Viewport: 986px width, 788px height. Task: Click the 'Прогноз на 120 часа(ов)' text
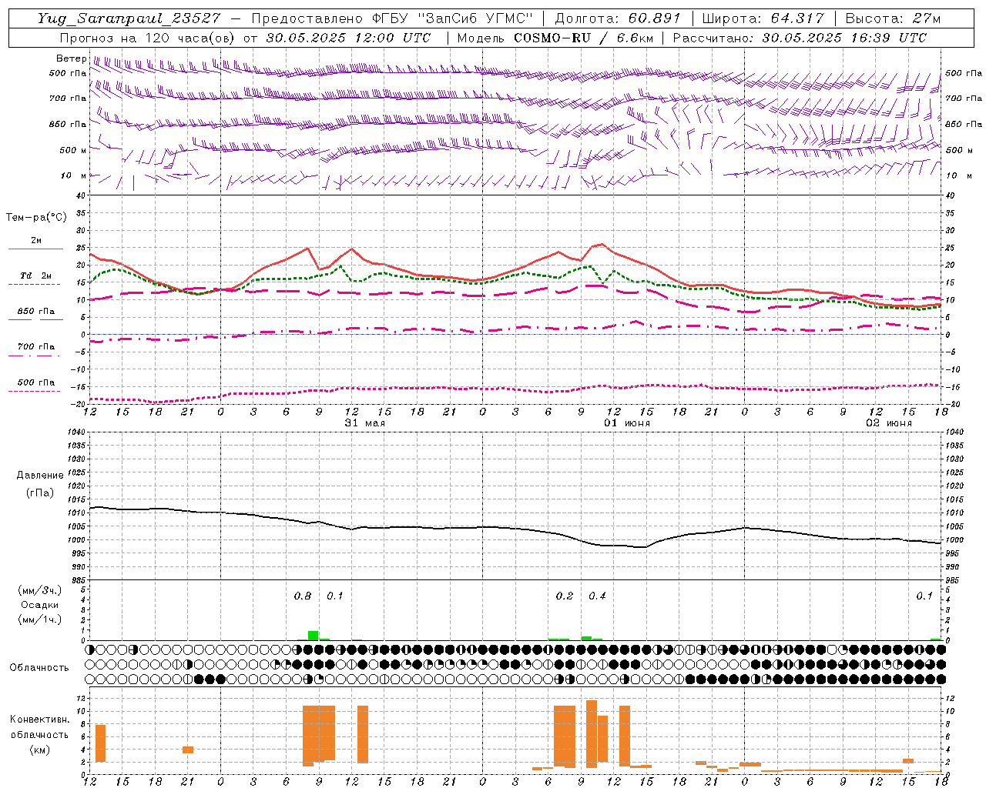tap(149, 38)
